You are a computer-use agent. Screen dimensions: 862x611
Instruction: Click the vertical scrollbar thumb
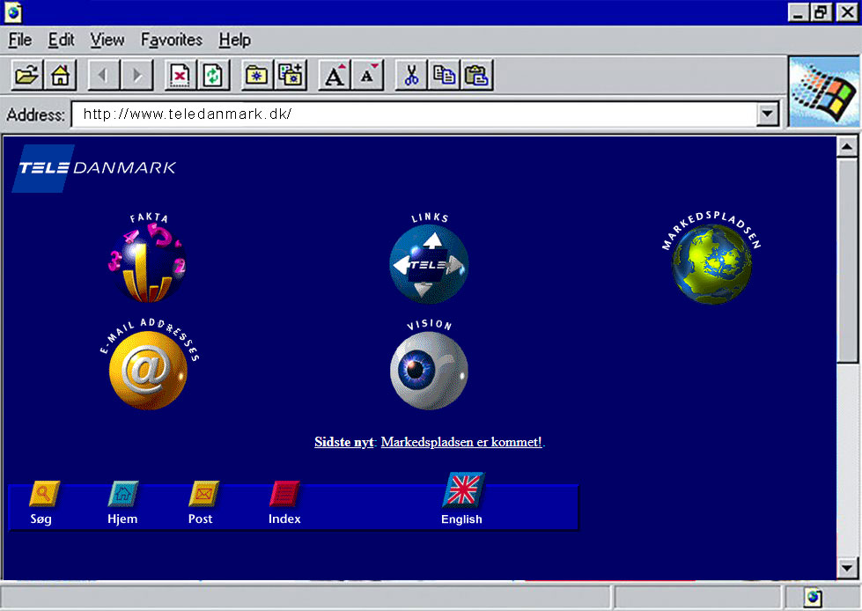[x=847, y=260]
